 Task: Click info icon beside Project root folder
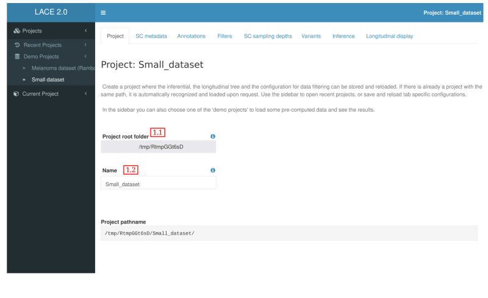coord(213,136)
